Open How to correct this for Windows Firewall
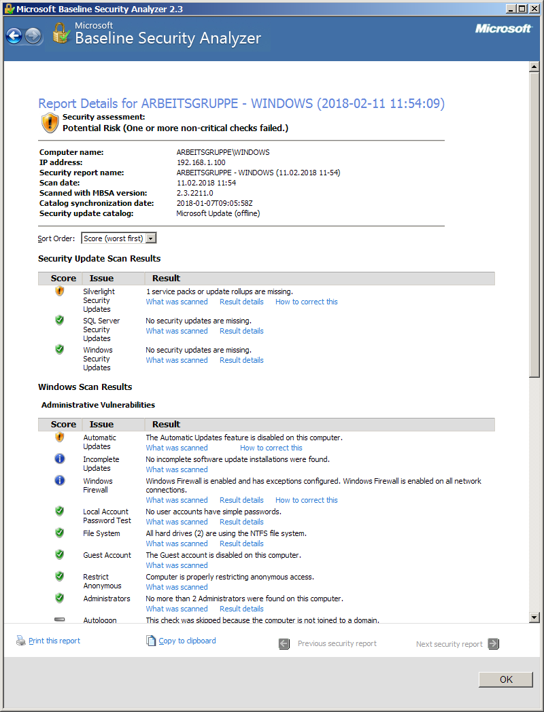 pyautogui.click(x=306, y=500)
